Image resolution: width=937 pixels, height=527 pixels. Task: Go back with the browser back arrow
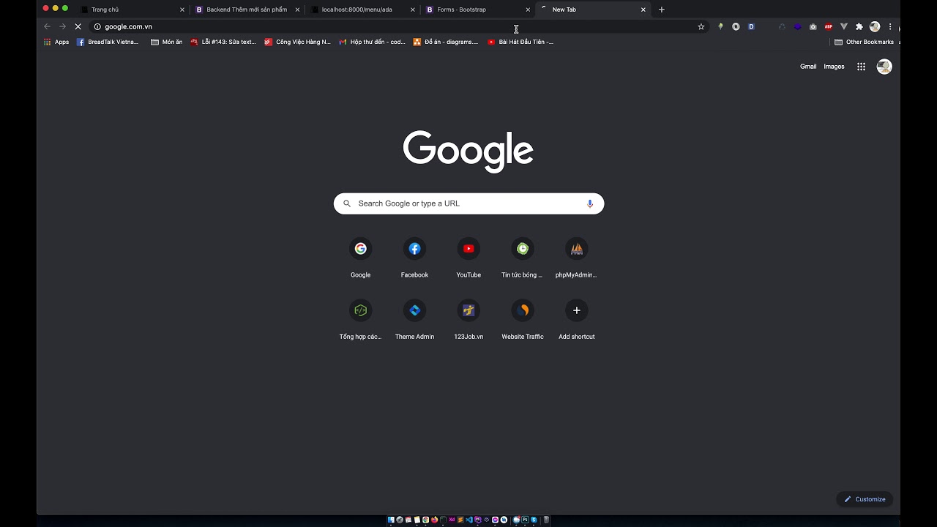coord(48,26)
